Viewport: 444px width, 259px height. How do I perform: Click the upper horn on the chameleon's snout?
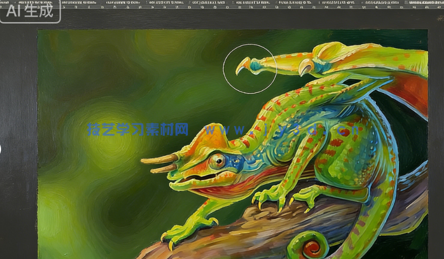pos(159,159)
